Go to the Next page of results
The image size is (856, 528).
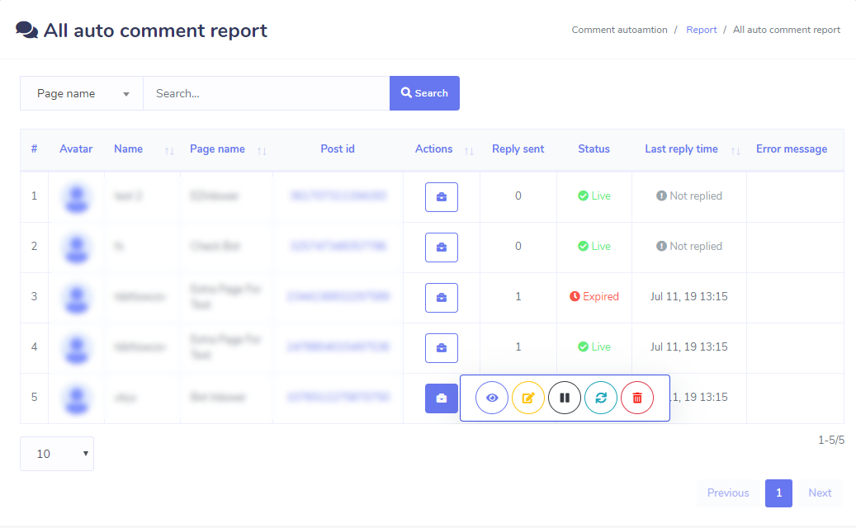(819, 493)
